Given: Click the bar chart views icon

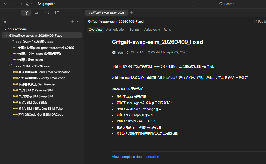Looking at the screenshot, I should point(139,52).
